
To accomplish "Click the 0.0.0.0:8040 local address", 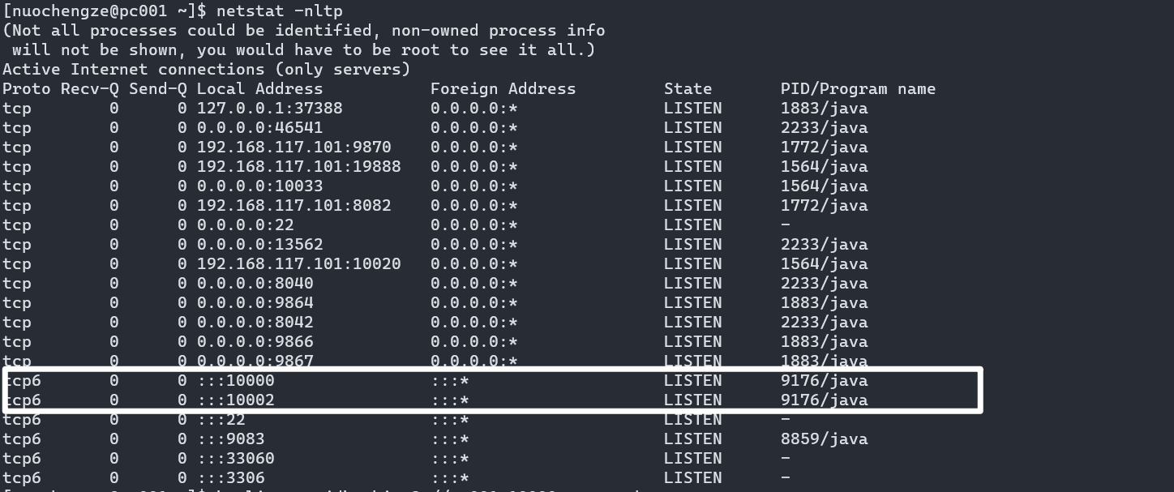I will (x=255, y=284).
